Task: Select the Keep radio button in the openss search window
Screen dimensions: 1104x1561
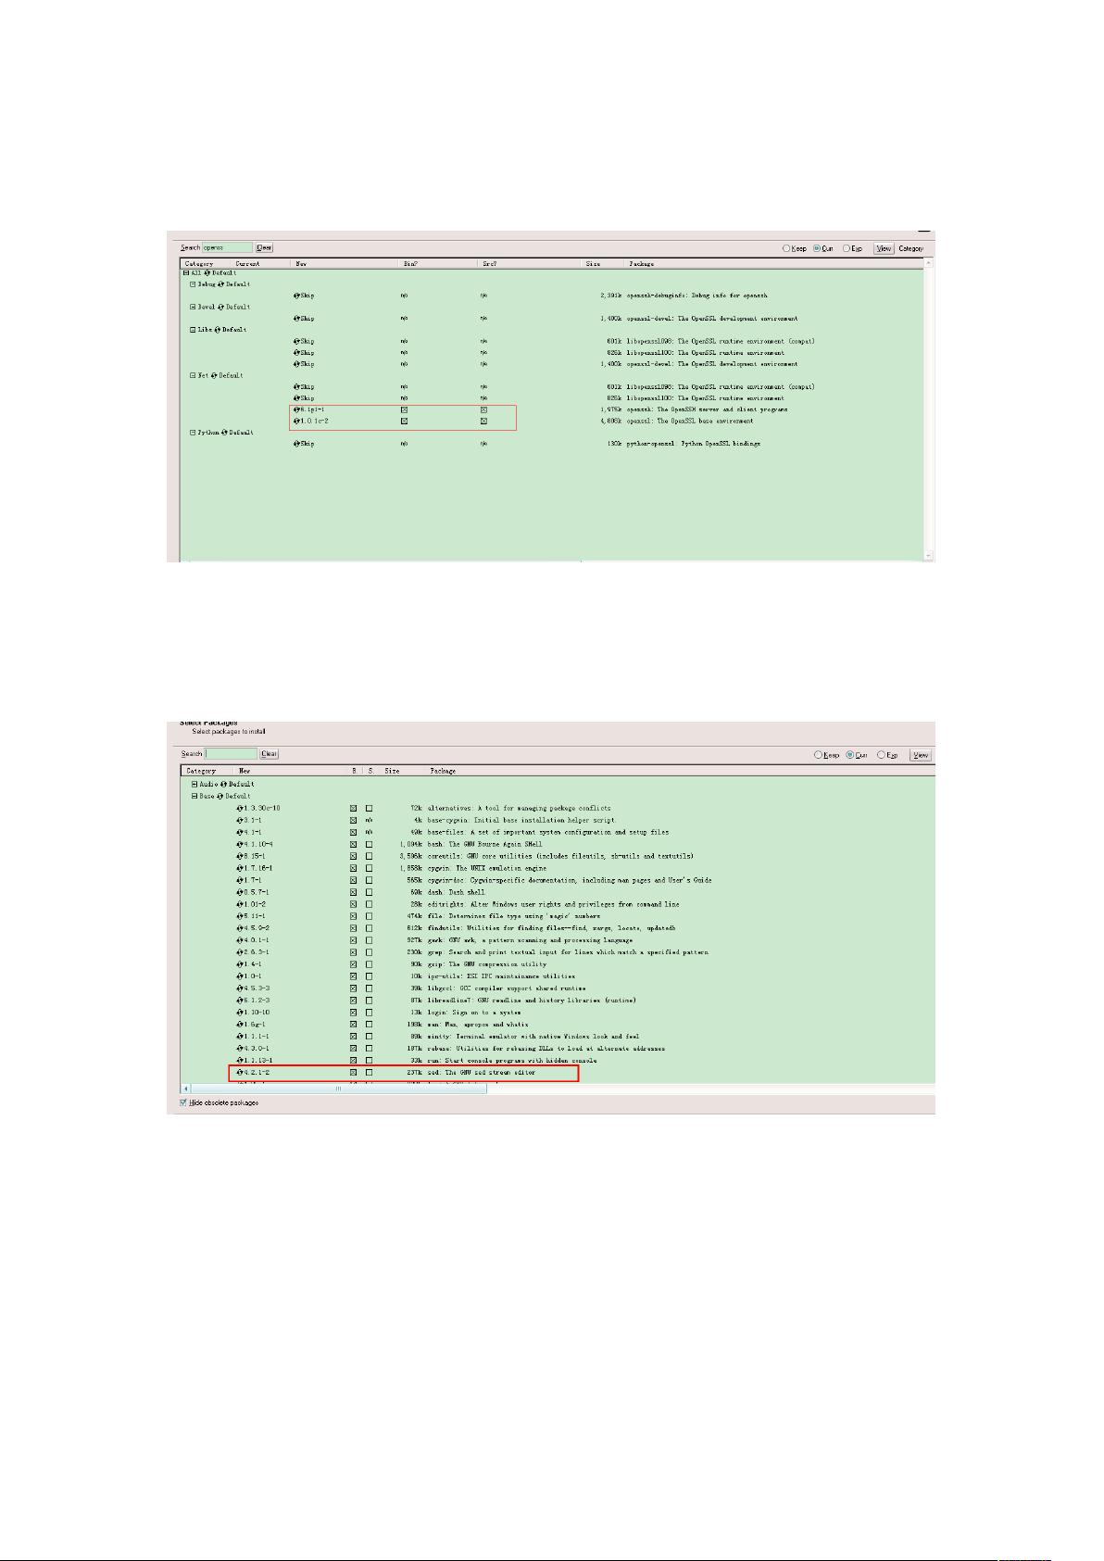Action: [787, 248]
